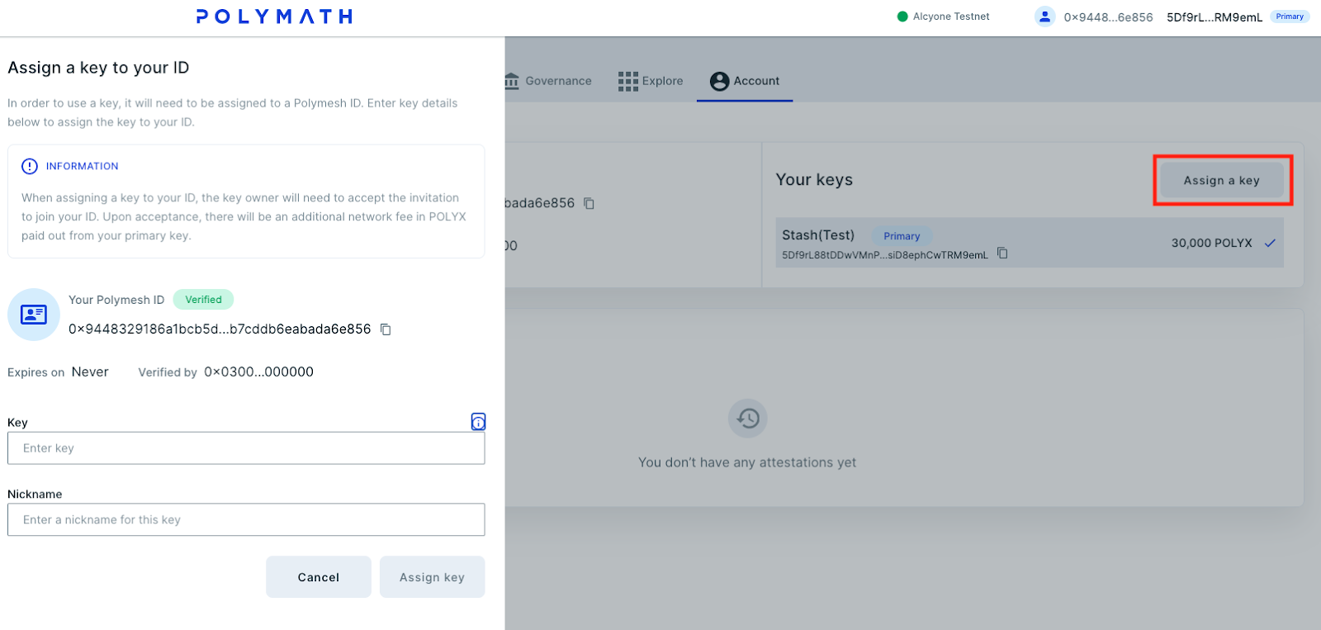
Task: Click the Verified by 0x0300...000000 value
Action: (x=258, y=372)
